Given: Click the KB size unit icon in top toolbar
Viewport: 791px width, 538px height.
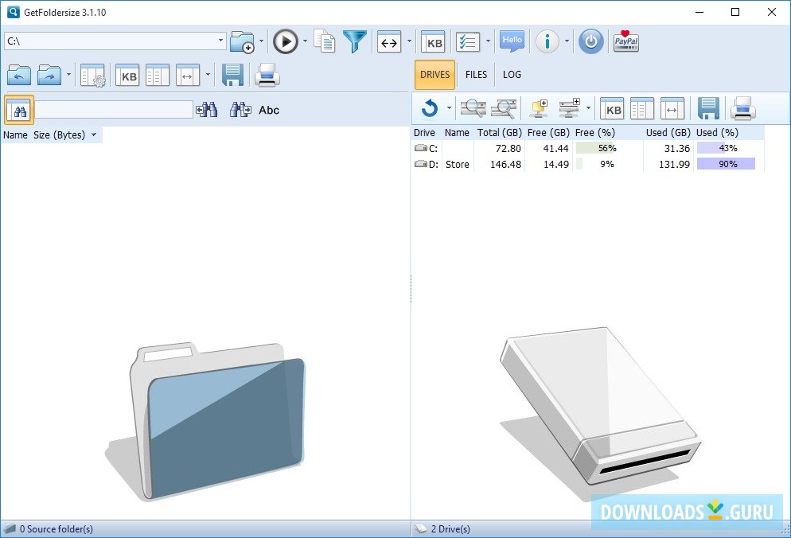Looking at the screenshot, I should tap(434, 42).
